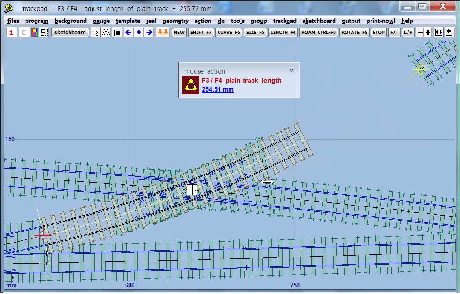460x294 pixels.
Task: Click the 150 vertical ruler label
Action: pyautogui.click(x=10, y=139)
